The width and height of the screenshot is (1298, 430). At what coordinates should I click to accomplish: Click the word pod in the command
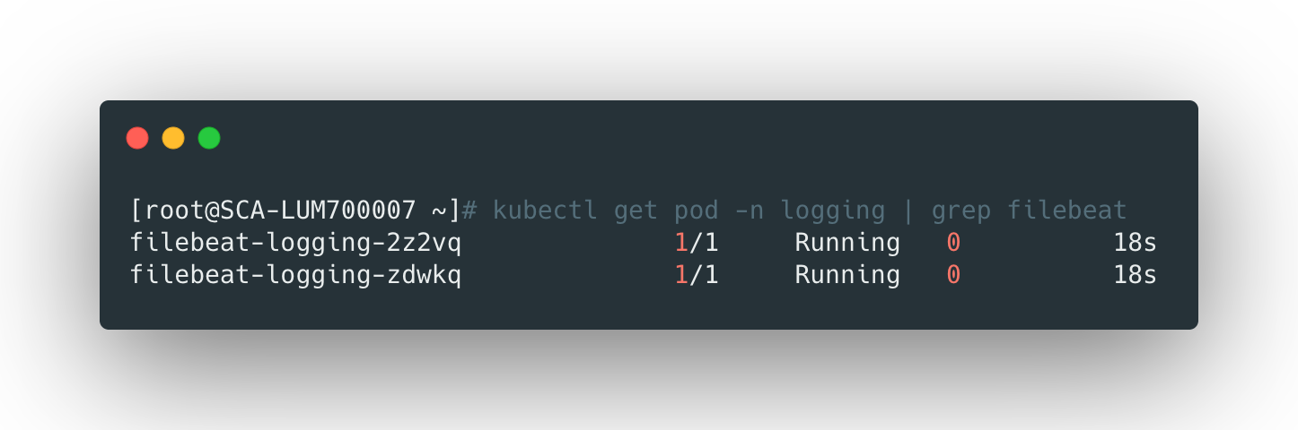(697, 211)
